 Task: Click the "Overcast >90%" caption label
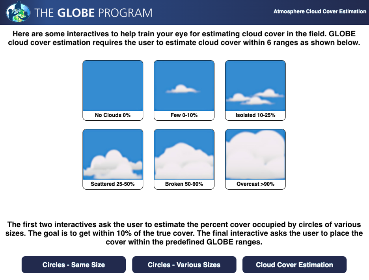point(255,184)
